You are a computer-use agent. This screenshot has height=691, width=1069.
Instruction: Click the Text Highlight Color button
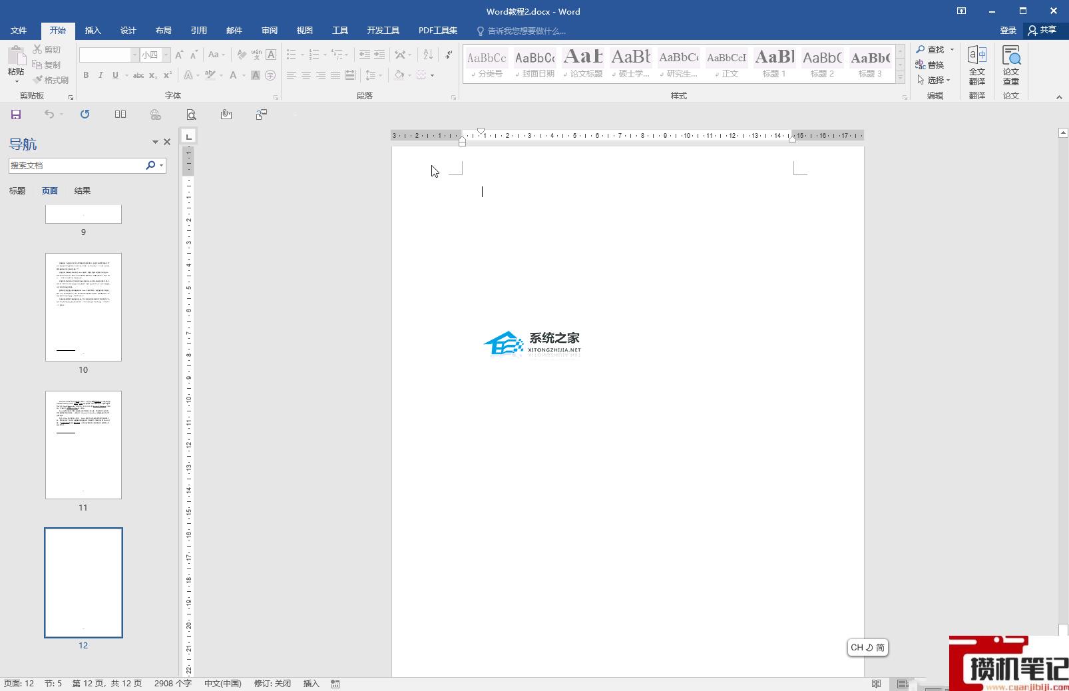point(210,75)
